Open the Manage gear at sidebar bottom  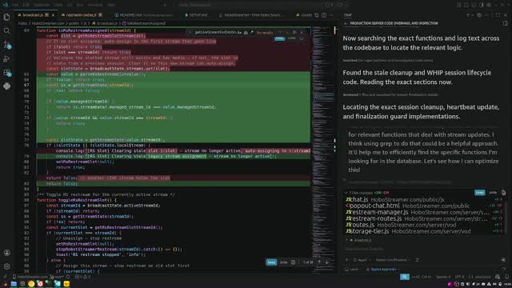click(x=6, y=266)
